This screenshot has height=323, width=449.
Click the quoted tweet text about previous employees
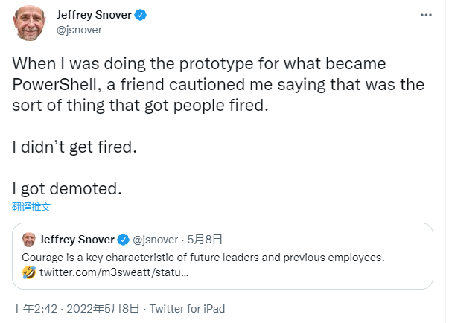203,258
